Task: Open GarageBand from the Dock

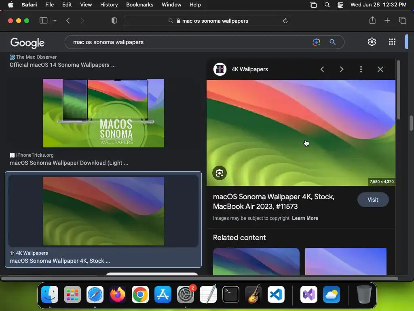Action: click(x=253, y=294)
